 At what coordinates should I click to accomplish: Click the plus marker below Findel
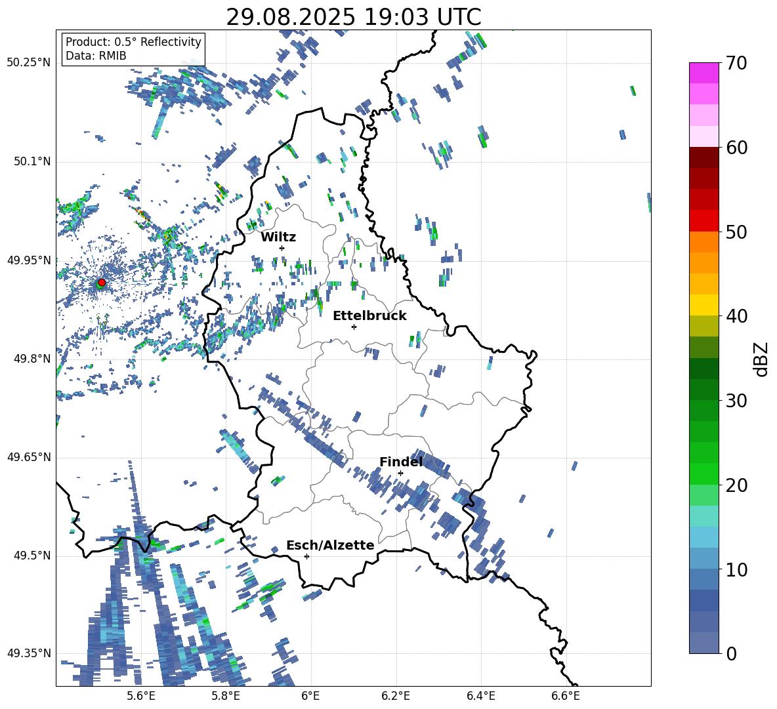tap(400, 473)
